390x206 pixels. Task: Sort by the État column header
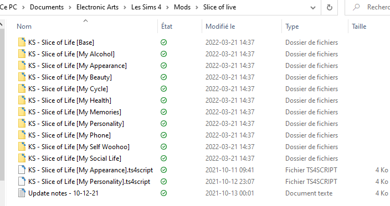[x=167, y=27]
